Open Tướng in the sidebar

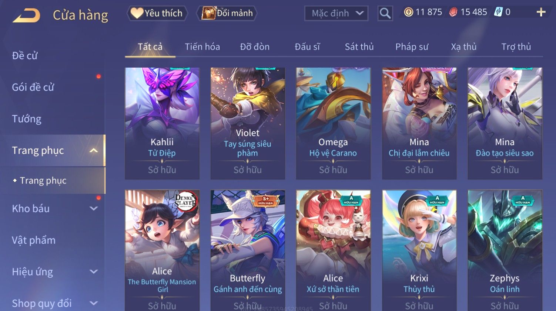[x=27, y=119]
